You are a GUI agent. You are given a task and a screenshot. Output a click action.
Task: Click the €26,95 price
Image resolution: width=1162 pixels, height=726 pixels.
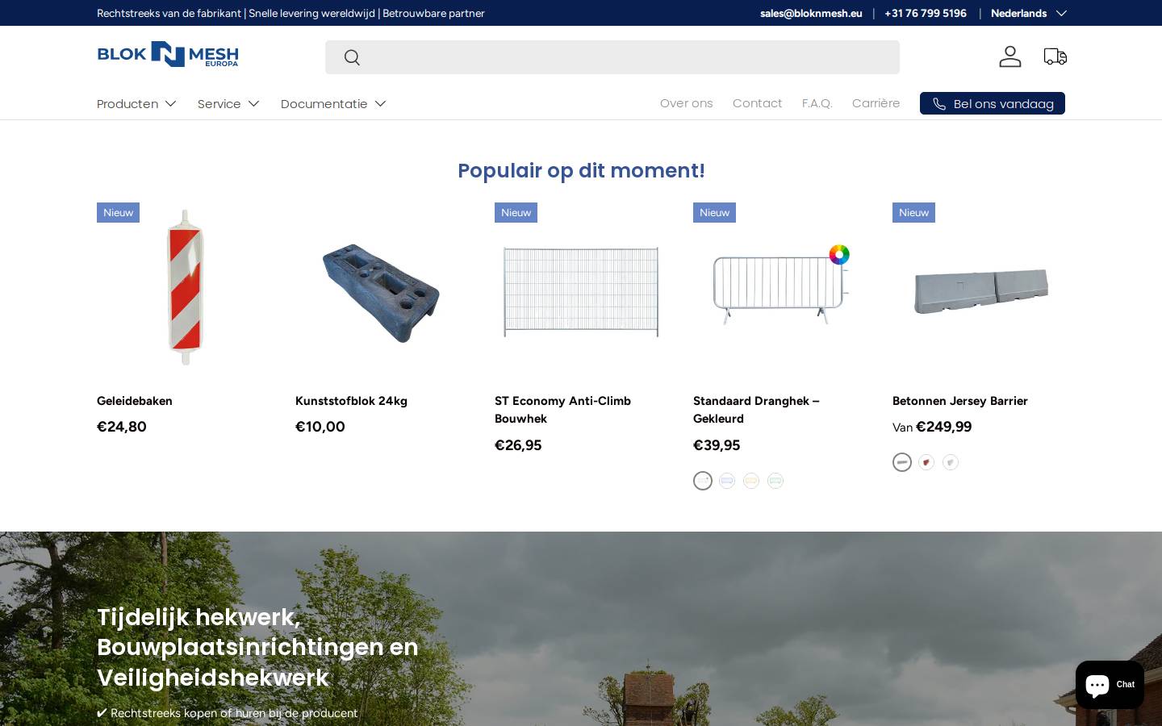(518, 445)
